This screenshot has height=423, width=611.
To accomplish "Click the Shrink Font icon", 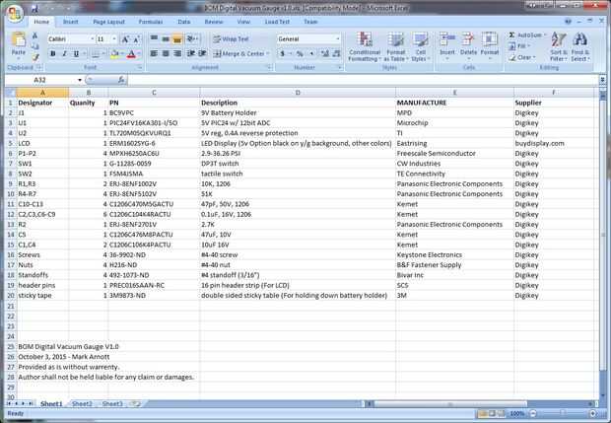I will tap(136, 39).
